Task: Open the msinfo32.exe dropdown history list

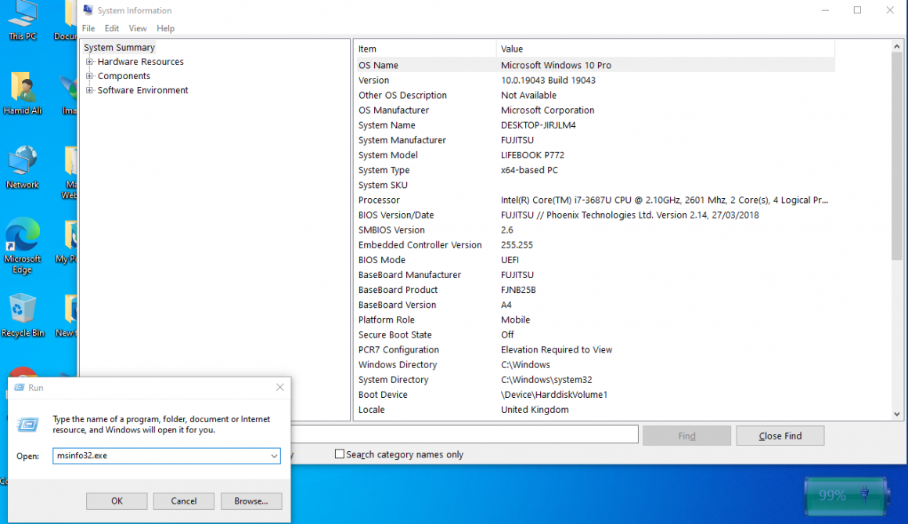Action: pyautogui.click(x=275, y=456)
